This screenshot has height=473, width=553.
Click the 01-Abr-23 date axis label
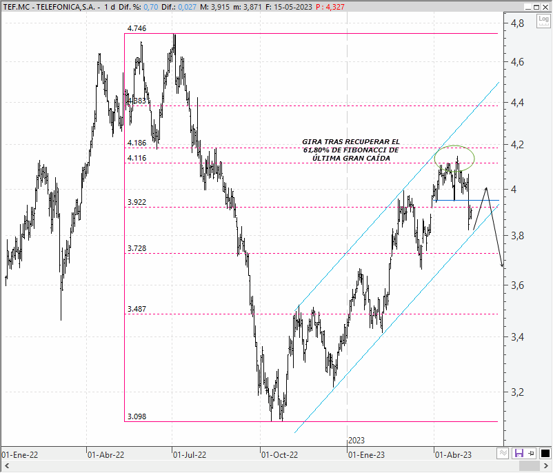point(453,455)
